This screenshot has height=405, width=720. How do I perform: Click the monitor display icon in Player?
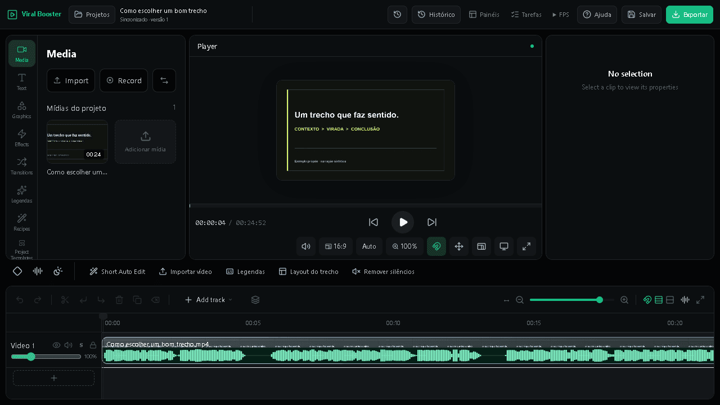point(504,246)
